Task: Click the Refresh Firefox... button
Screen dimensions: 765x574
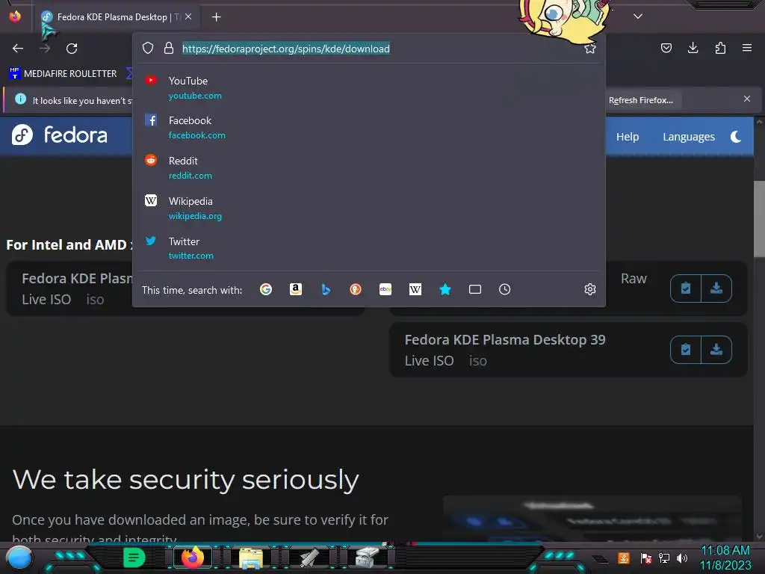Action: [640, 100]
